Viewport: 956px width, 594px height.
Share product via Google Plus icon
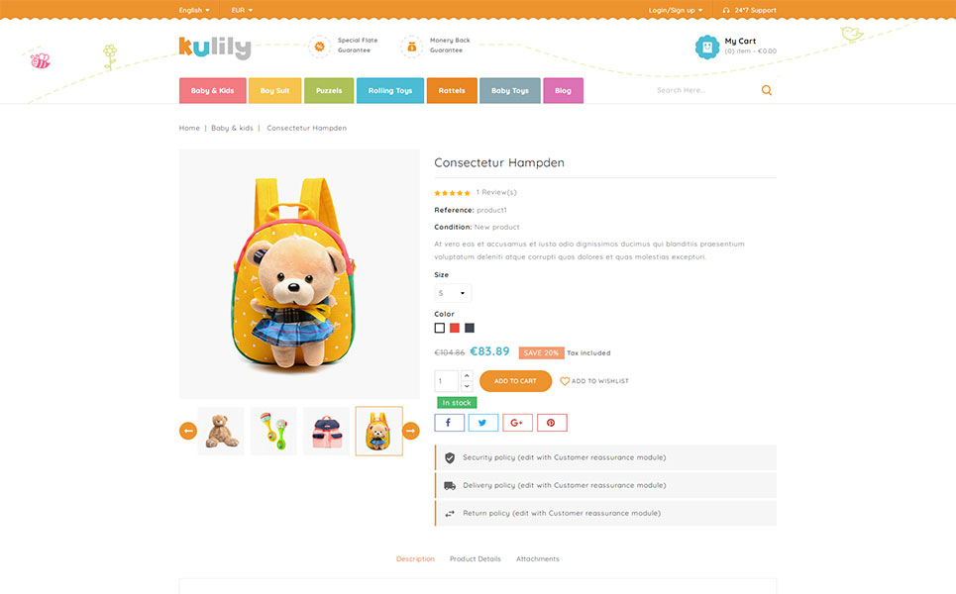tap(517, 423)
